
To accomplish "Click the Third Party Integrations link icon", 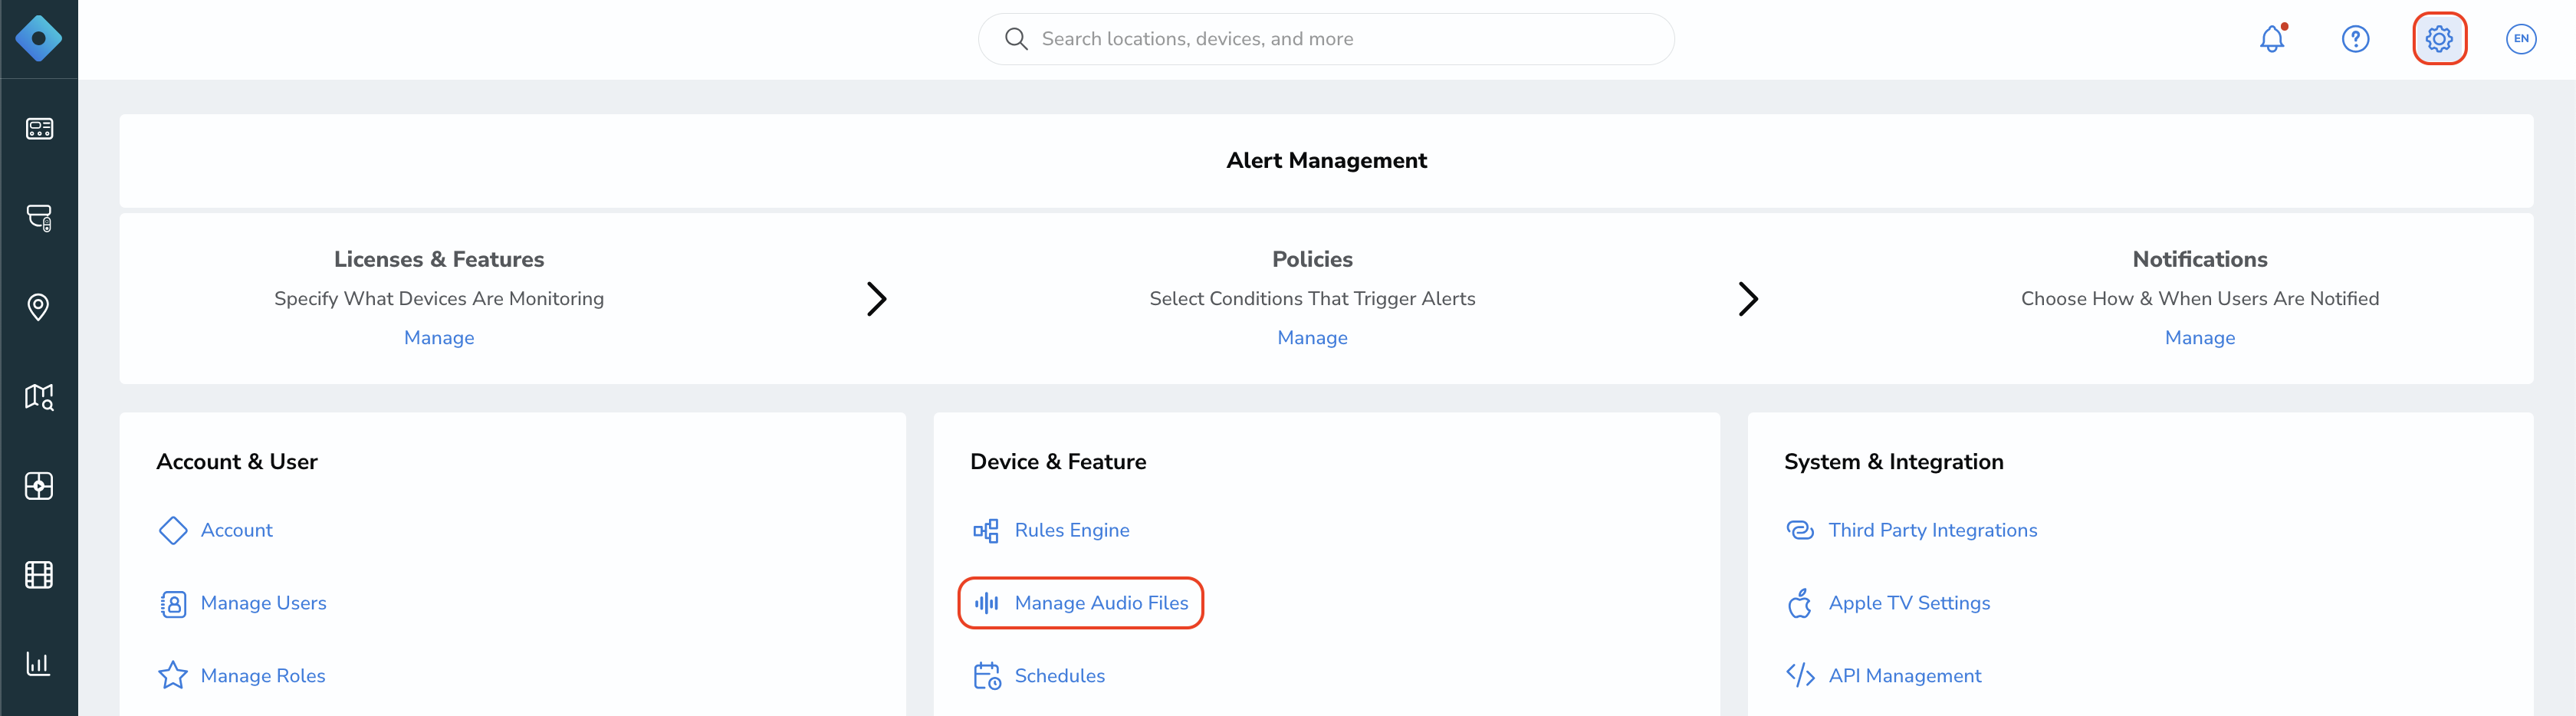I will (1800, 530).
